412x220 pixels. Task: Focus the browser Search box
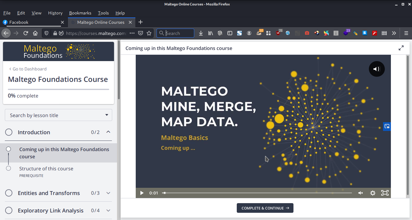click(175, 33)
